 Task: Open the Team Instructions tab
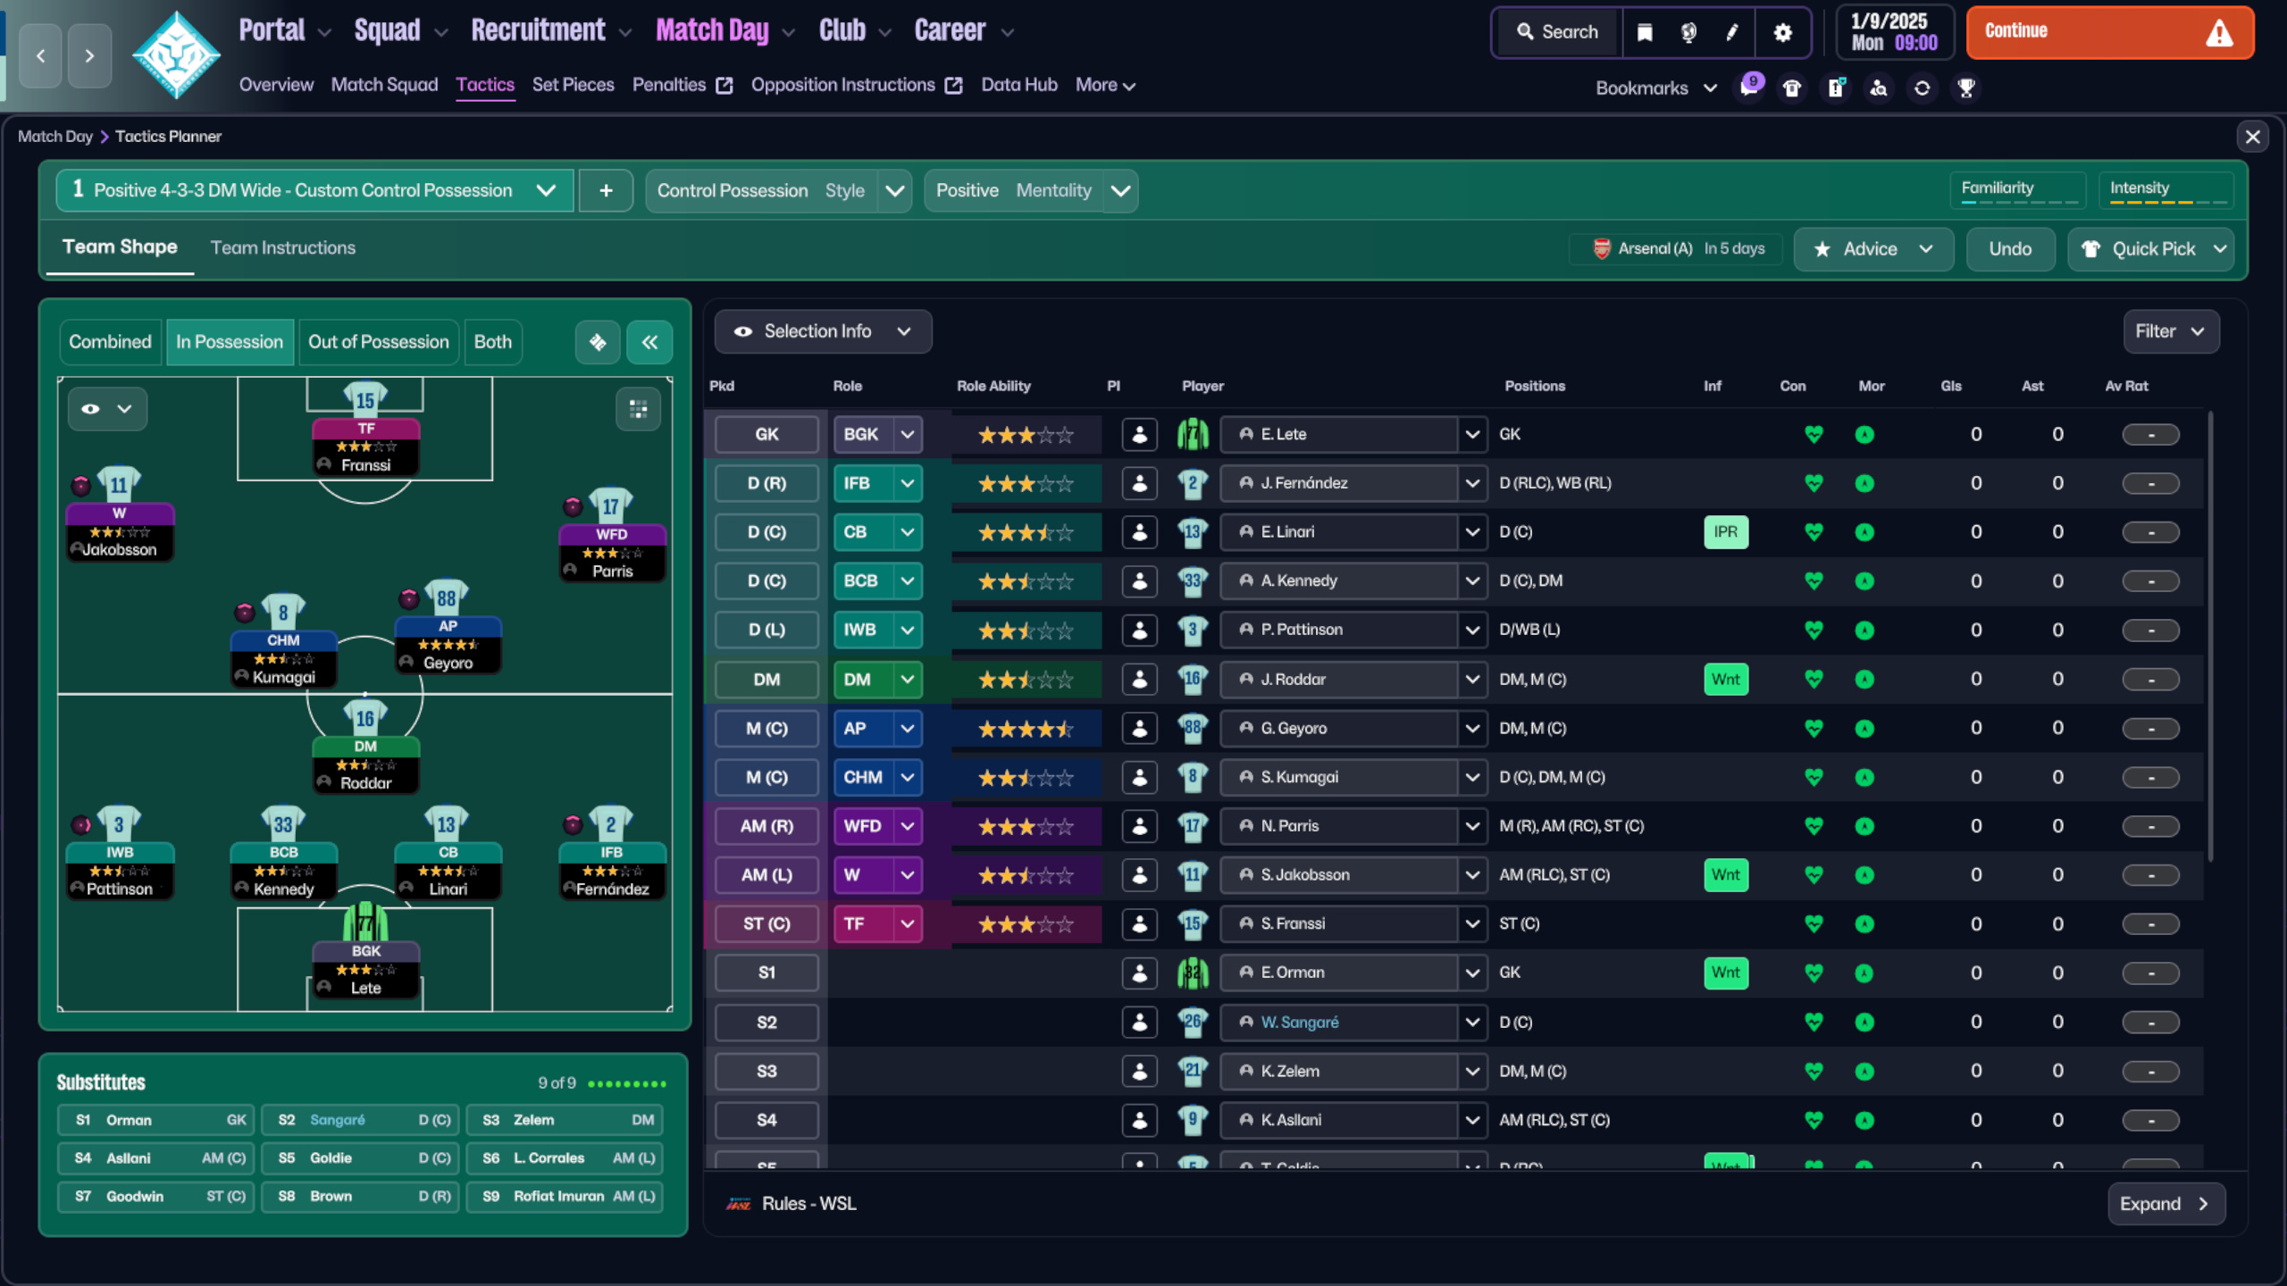[x=282, y=248]
